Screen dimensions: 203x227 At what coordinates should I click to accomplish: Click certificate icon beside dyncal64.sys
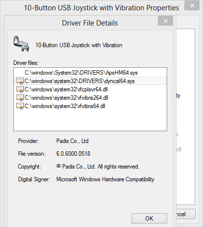coord(20,81)
